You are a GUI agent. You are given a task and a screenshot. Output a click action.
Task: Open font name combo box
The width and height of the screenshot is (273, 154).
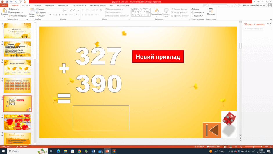coord(56,10)
